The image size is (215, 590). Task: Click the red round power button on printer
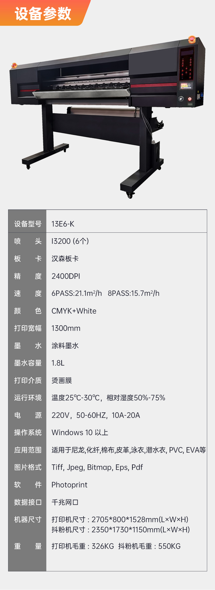190,99
